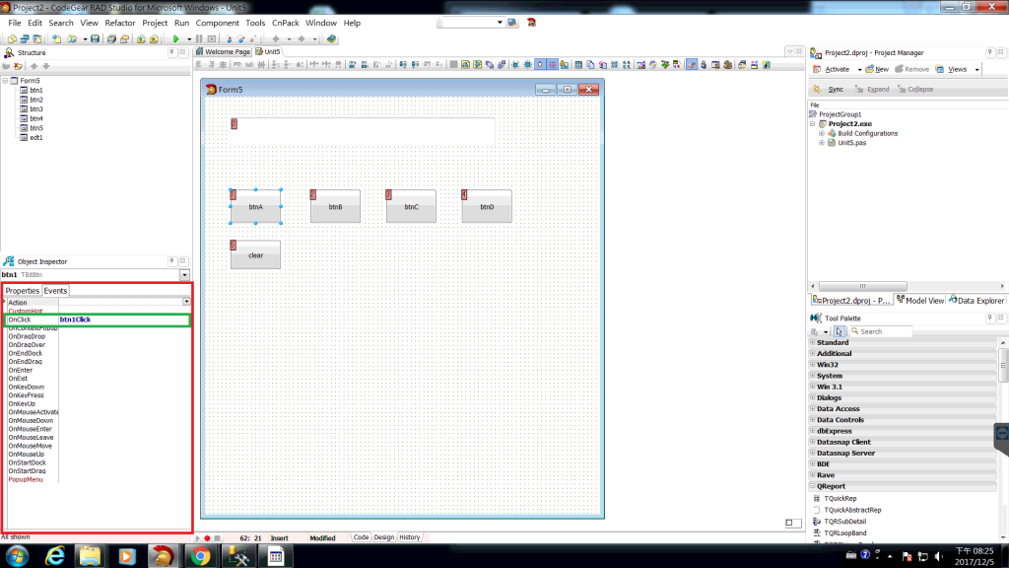Screen dimensions: 1009x568
Task: Click the Save Desktop icon next to layout combo
Action: (512, 23)
